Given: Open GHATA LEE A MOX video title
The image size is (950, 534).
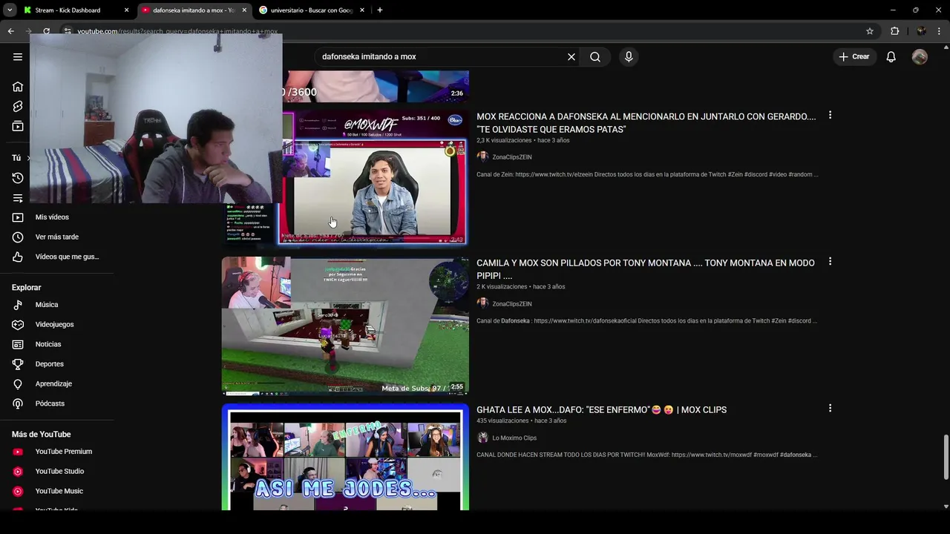Looking at the screenshot, I should point(601,410).
